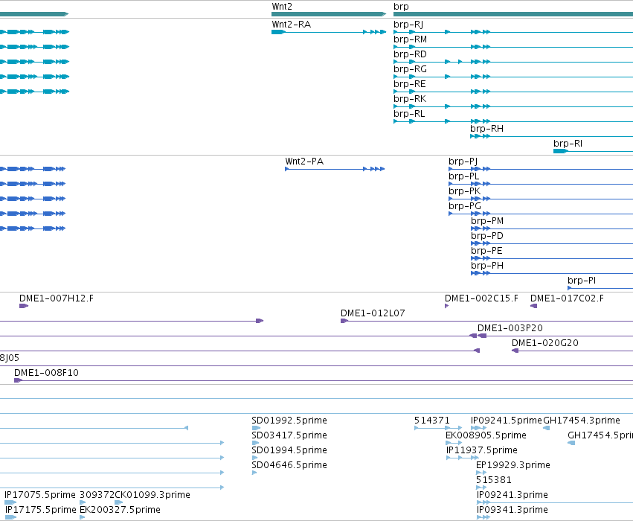Select the brp-RK transcript label
This screenshot has height=521, width=633.
pos(410,99)
